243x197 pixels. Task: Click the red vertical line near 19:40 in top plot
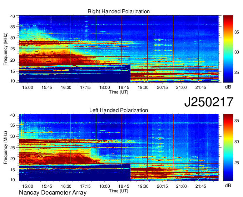pos(147,49)
